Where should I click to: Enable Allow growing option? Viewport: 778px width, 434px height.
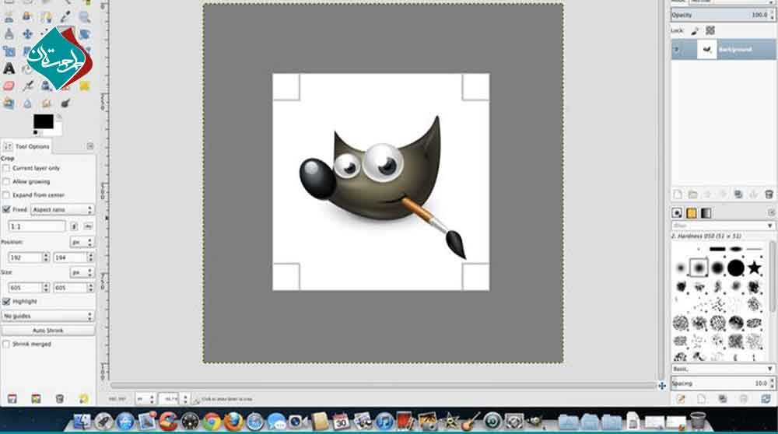[x=6, y=181]
